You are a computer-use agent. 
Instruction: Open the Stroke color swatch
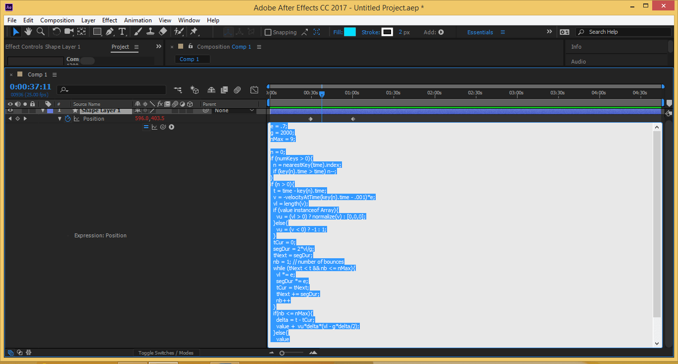click(x=388, y=32)
